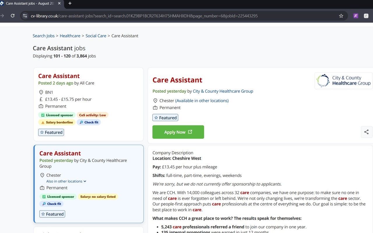Image resolution: width=373 pixels, height=233 pixels.
Task: Click the 'Salary: no salary listed' tag
Action: [98, 197]
